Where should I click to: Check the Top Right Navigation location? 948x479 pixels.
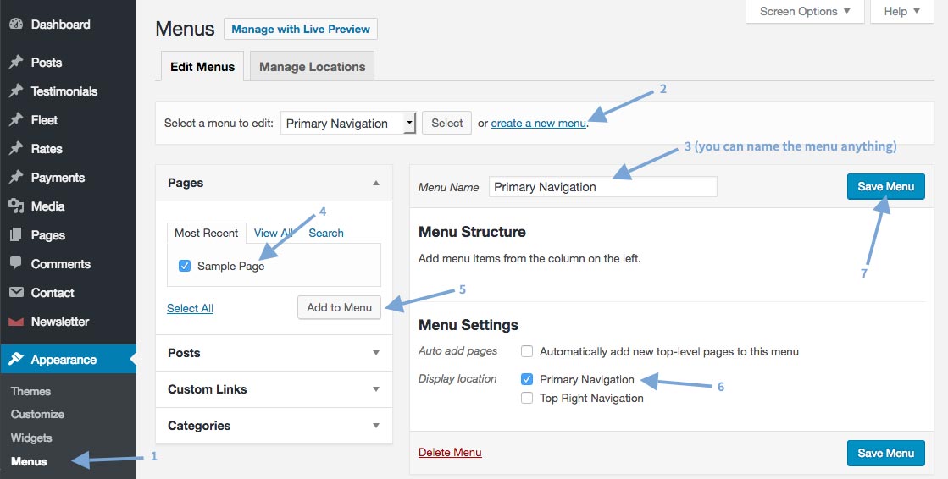point(527,398)
